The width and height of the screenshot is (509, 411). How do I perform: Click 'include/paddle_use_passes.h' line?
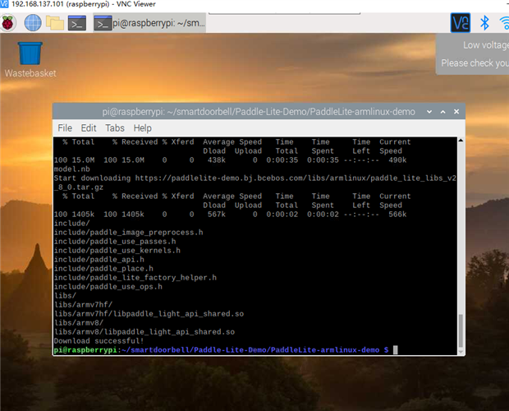coord(115,242)
